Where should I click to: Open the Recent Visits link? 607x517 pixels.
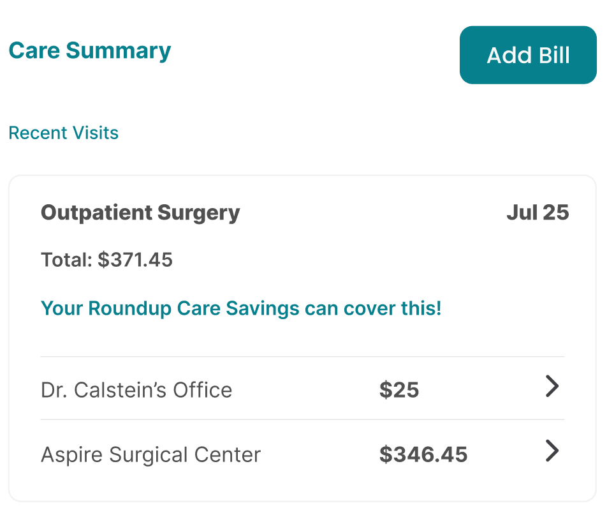tap(64, 133)
